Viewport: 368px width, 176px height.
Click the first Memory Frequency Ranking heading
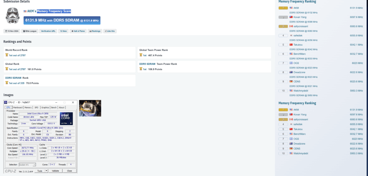point(297,2)
